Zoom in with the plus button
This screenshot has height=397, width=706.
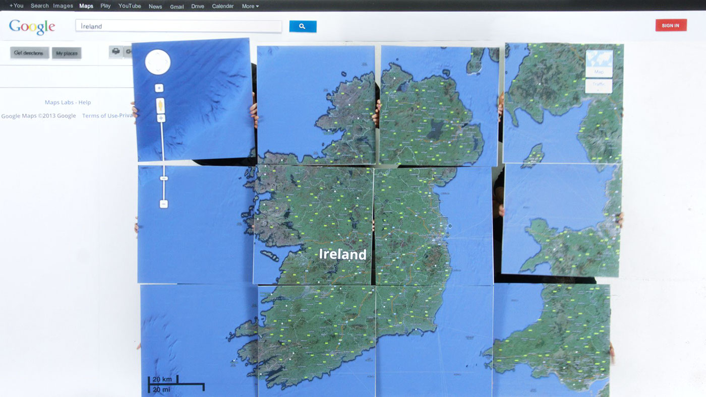pos(161,118)
